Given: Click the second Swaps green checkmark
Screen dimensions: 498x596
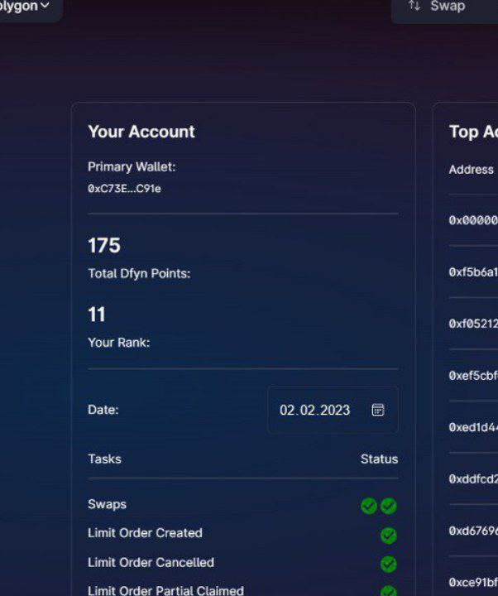Looking at the screenshot, I should (x=389, y=506).
